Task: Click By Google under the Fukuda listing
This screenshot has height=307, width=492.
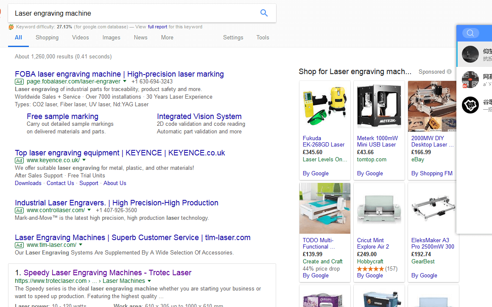Action: [316, 174]
